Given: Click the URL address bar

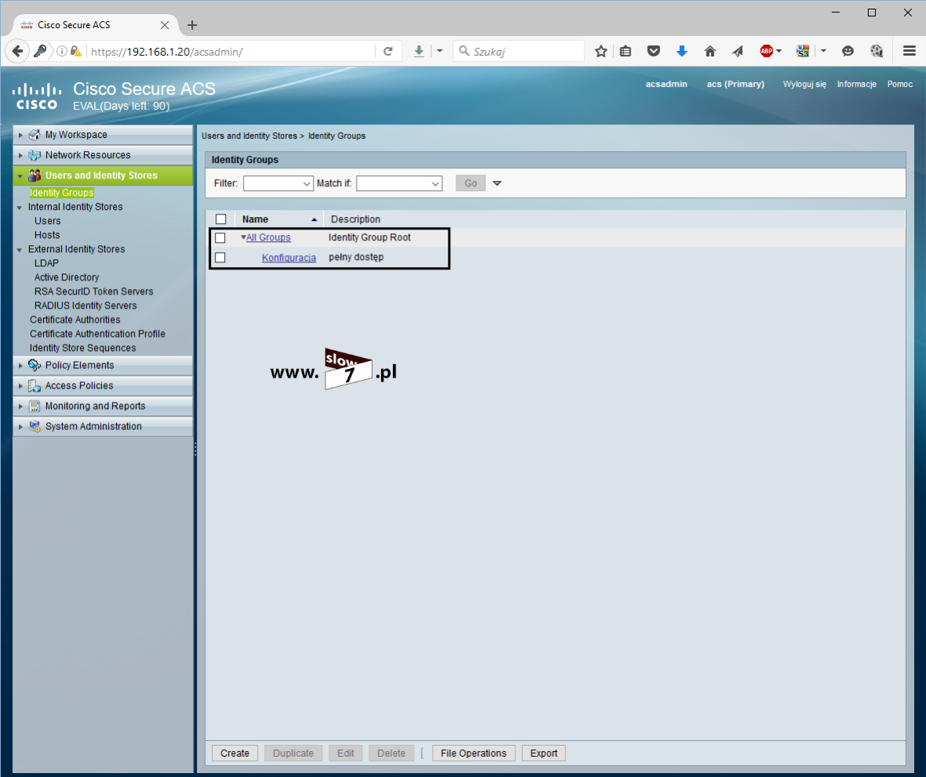Looking at the screenshot, I should click(231, 52).
